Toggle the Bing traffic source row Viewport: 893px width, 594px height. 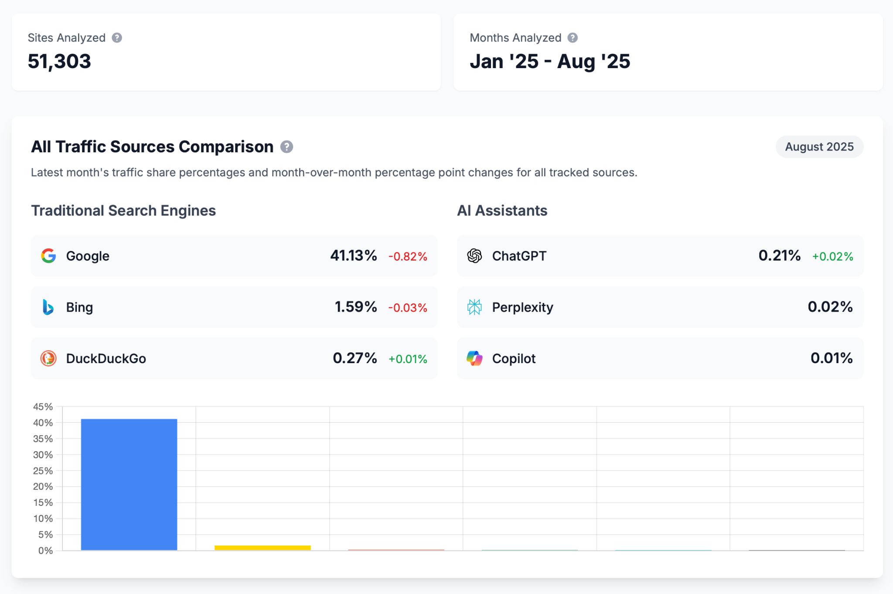point(233,307)
